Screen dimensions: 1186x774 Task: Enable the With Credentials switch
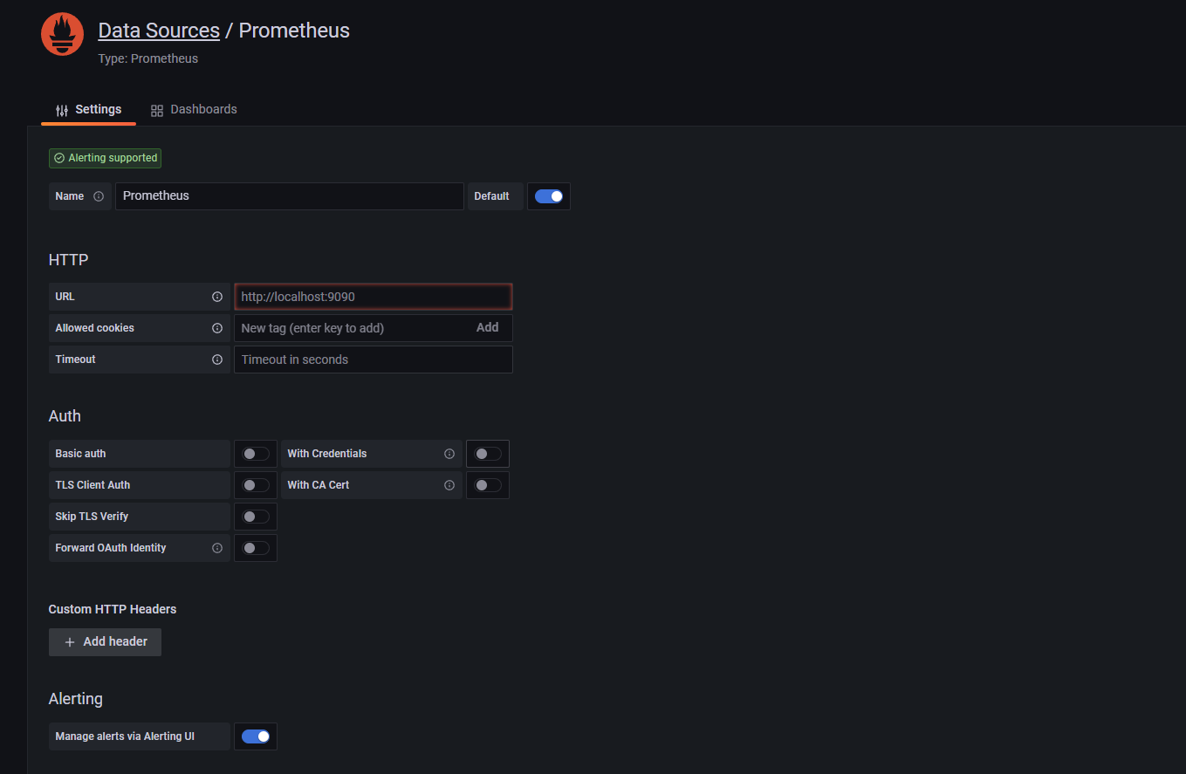488,454
